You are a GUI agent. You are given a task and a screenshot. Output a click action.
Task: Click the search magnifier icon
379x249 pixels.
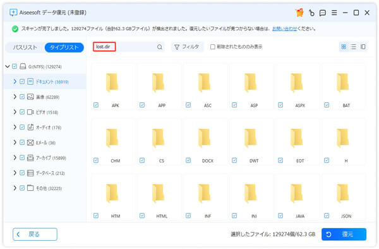pos(160,47)
